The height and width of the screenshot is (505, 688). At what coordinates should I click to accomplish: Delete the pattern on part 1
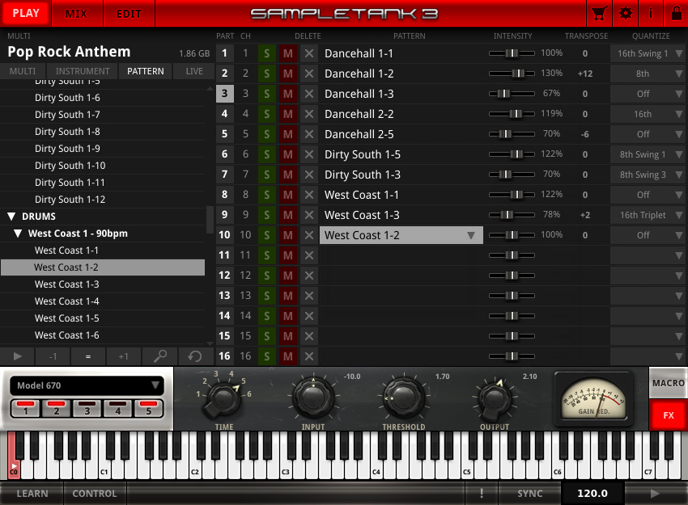pos(309,53)
